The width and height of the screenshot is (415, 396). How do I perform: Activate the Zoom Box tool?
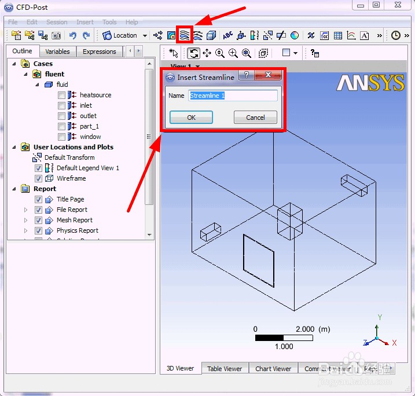click(x=233, y=53)
